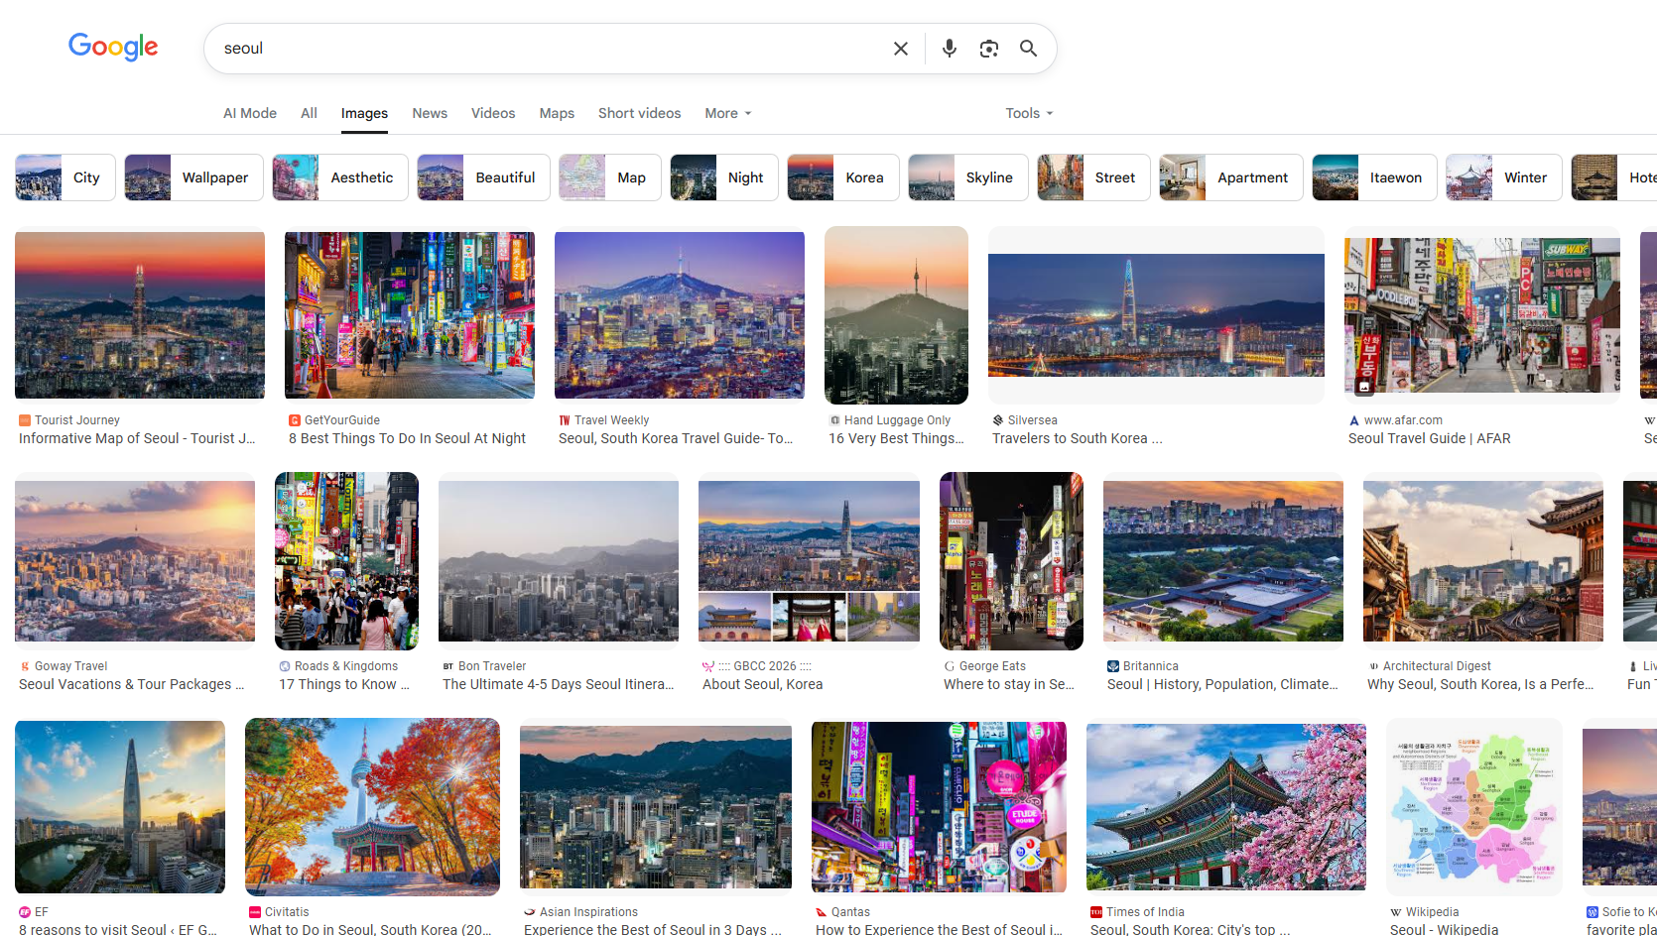
Task: Filter images by City chip
Action: tap(65, 177)
